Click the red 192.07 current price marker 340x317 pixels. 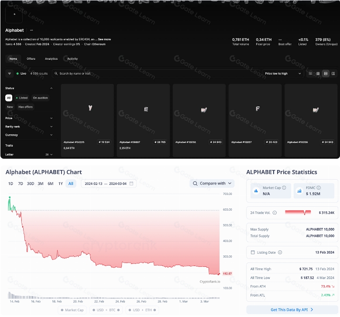pos(227,274)
